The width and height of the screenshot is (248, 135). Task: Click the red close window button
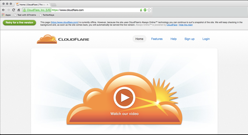pos(3,4)
